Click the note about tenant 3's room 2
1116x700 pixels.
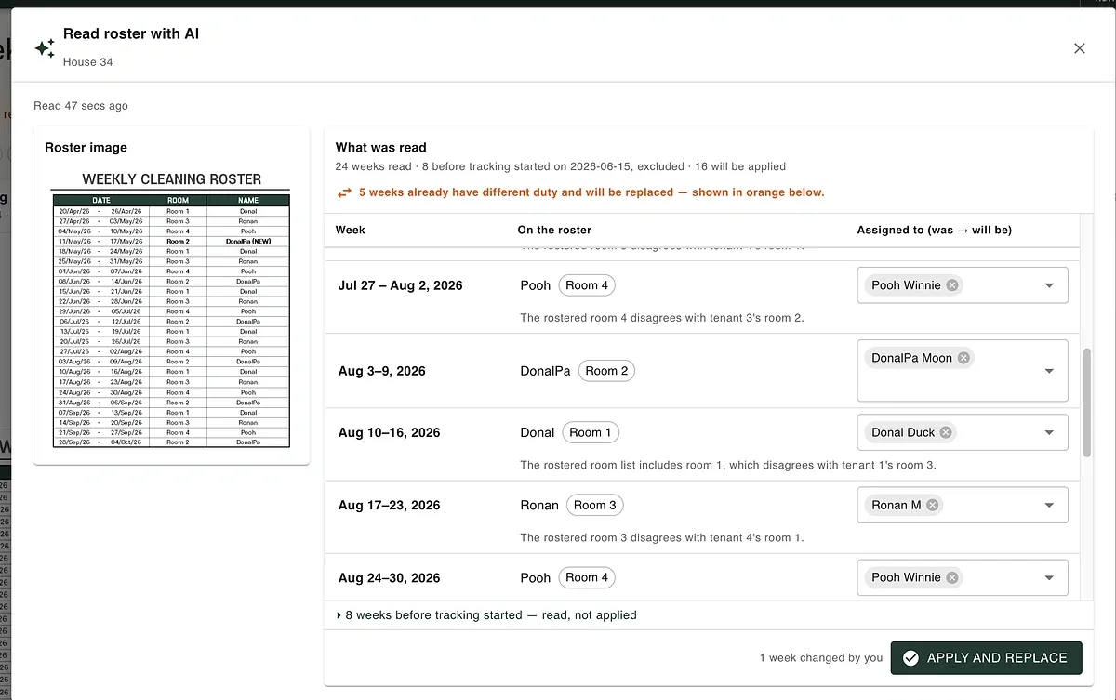[662, 318]
